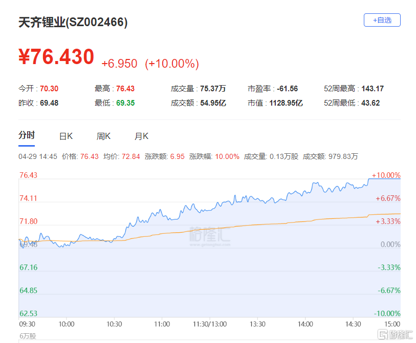
Task: Click the y-axis label 64.85
Action: (x=28, y=290)
